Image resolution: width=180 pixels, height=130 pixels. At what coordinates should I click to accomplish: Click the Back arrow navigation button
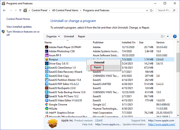point(5,10)
